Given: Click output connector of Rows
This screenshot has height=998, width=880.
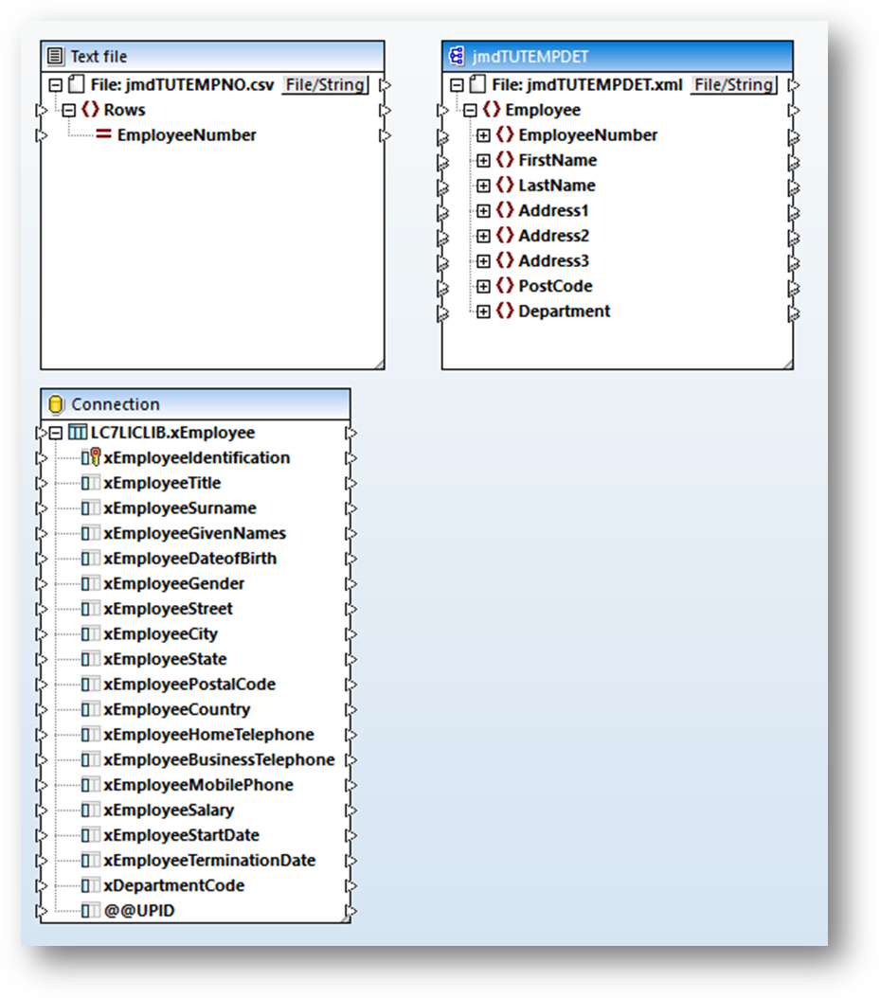Looking at the screenshot, I should [386, 110].
